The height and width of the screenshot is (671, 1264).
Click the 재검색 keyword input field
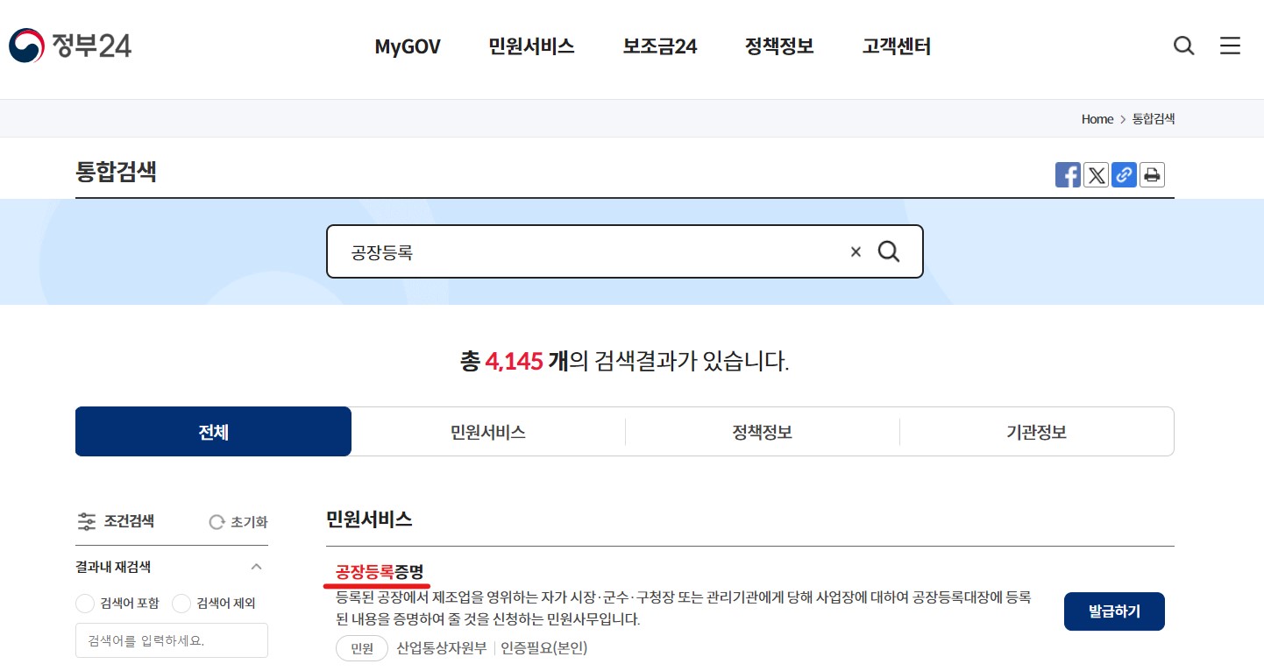point(171,640)
